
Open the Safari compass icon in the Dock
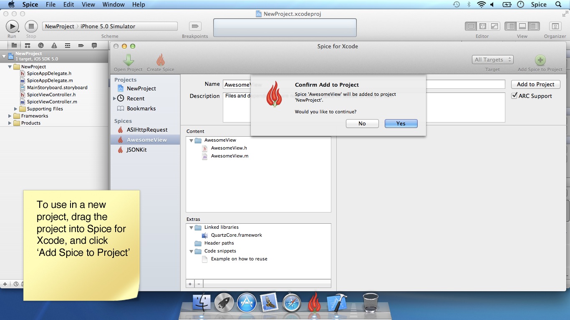pos(292,302)
